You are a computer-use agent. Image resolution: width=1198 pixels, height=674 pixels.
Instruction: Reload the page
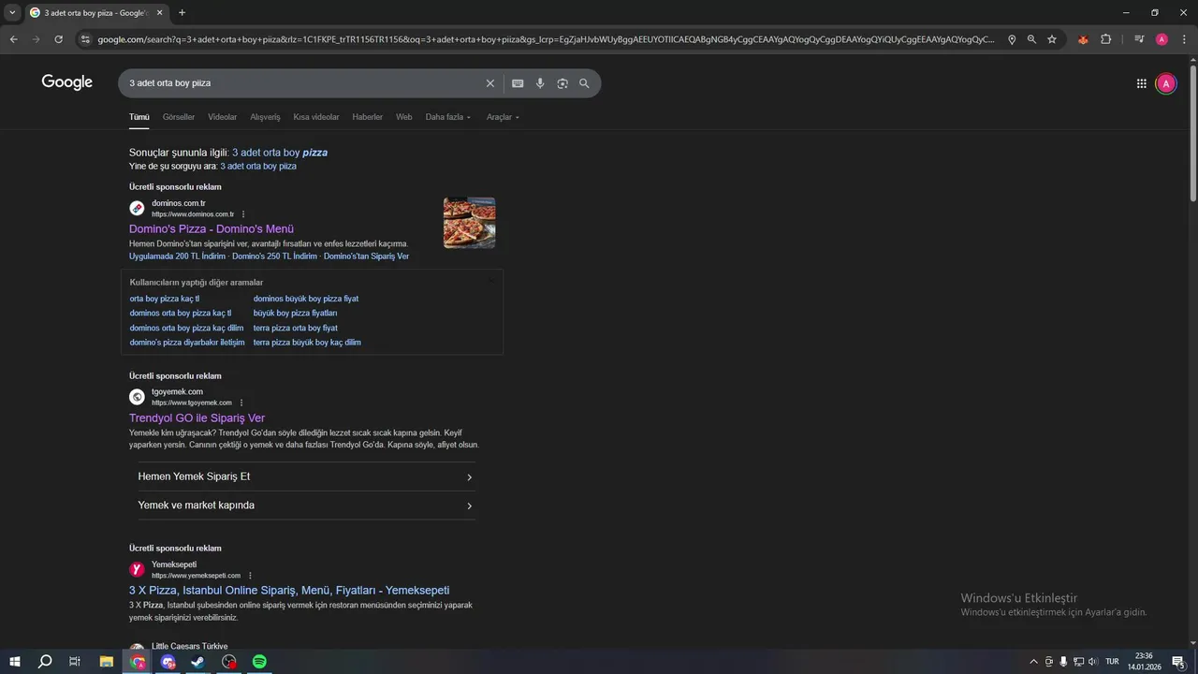click(x=58, y=39)
